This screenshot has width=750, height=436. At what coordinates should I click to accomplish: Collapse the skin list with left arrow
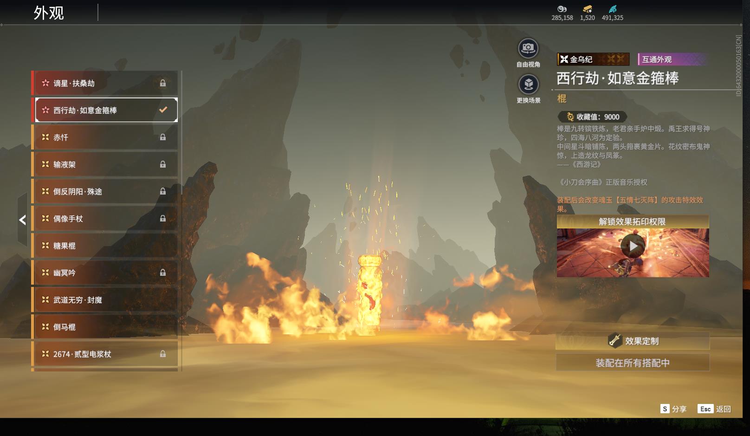pyautogui.click(x=22, y=220)
